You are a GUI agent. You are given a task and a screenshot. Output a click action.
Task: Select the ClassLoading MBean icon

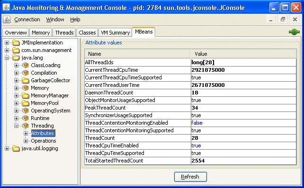coord(25,65)
